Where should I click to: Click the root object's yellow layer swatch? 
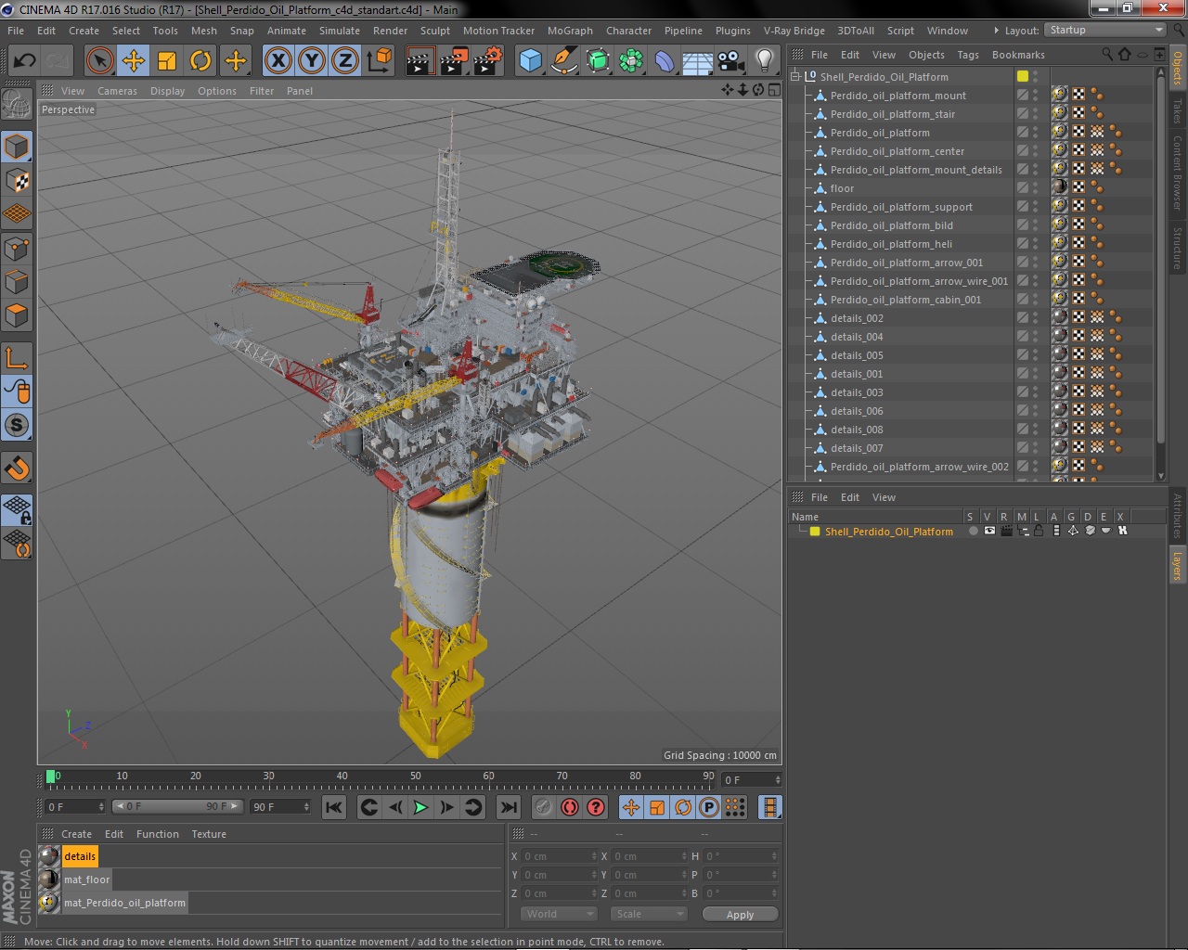1022,77
